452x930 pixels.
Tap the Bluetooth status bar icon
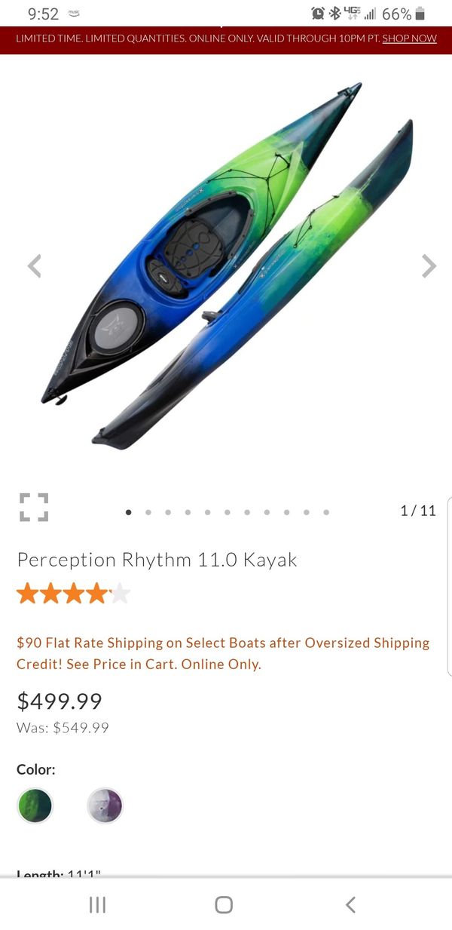335,14
